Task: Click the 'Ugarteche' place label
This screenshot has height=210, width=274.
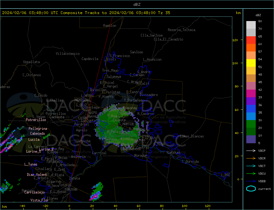Action: (x=82, y=141)
